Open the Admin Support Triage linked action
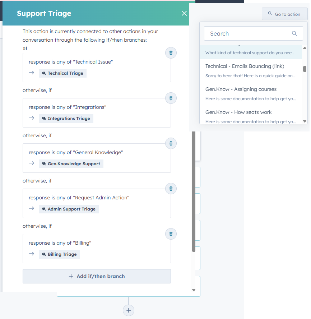The width and height of the screenshot is (311, 319). [69, 209]
